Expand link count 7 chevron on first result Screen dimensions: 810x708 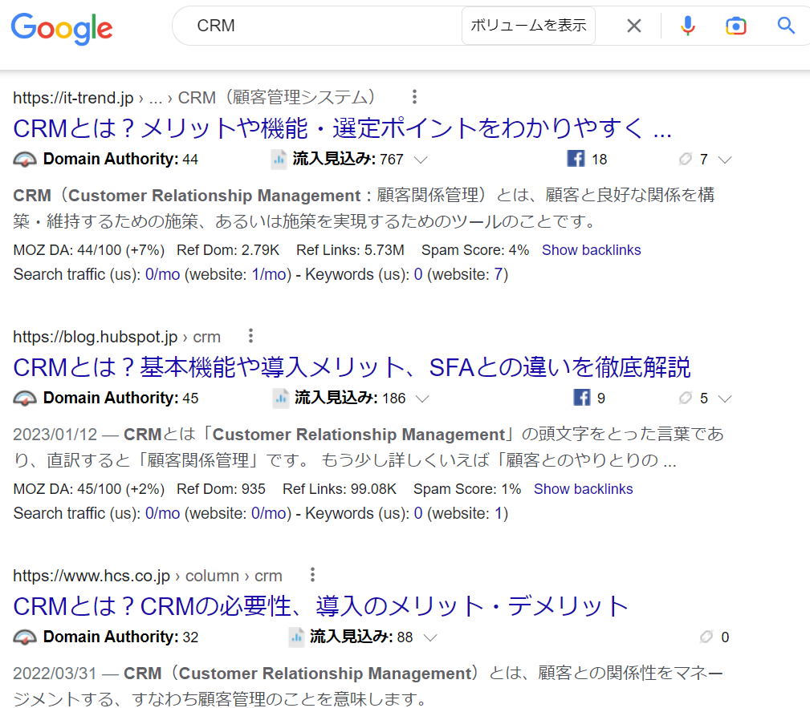coord(725,160)
